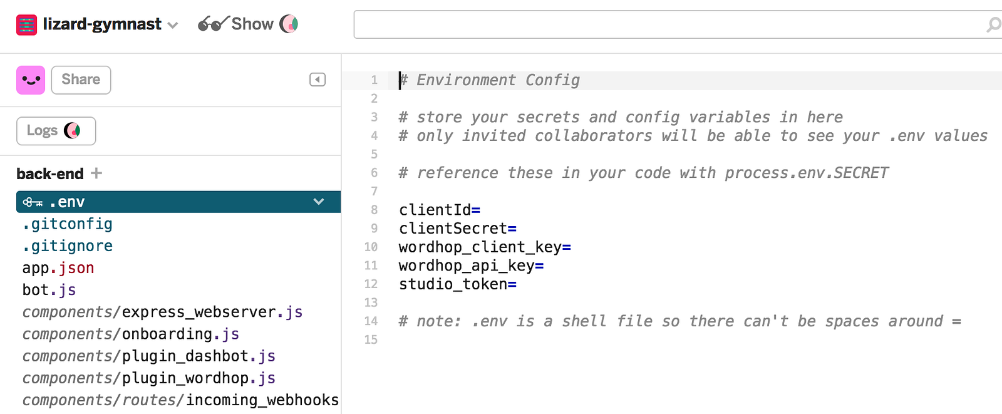
Task: Add new file with back-end plus icon
Action: tap(96, 173)
